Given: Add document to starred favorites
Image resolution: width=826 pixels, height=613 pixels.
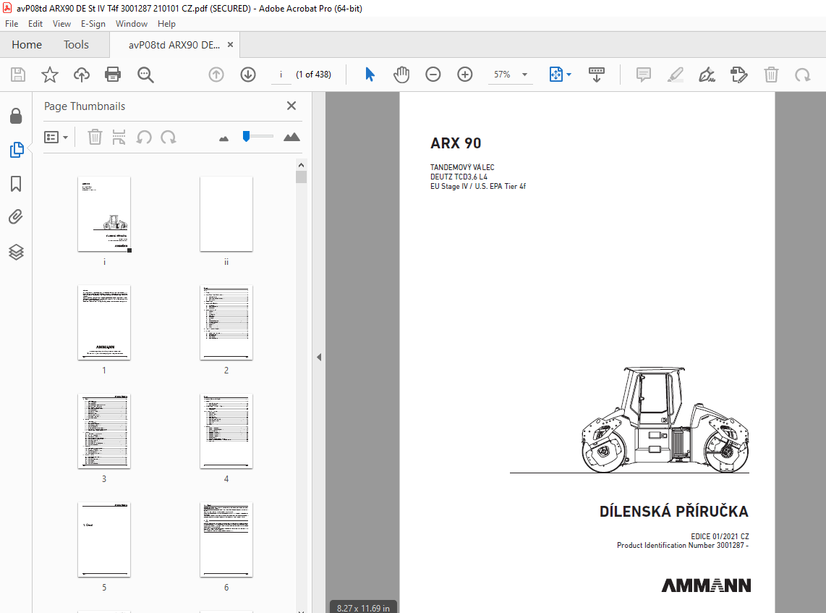Looking at the screenshot, I should [49, 75].
